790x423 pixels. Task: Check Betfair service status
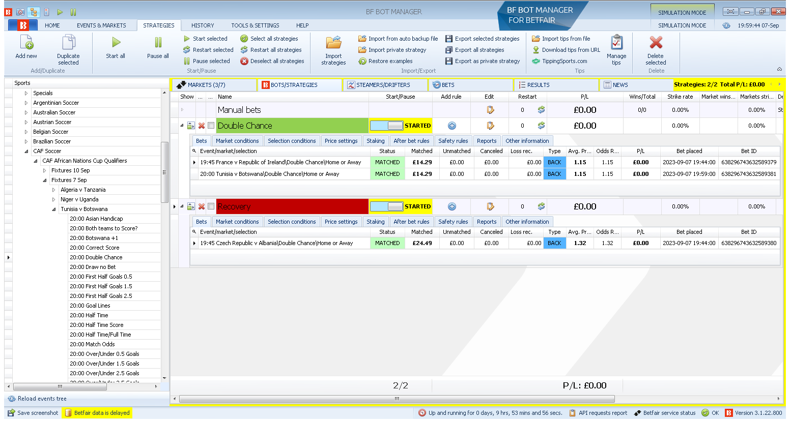tap(664, 413)
